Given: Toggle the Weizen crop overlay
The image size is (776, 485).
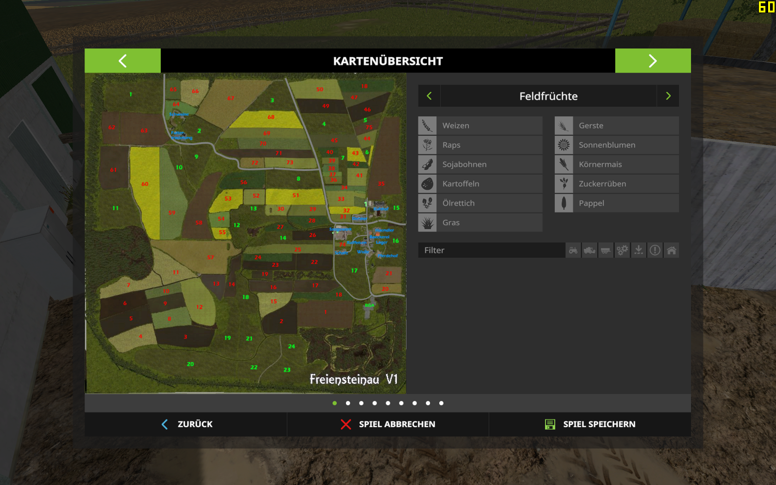Looking at the screenshot, I should click(480, 126).
